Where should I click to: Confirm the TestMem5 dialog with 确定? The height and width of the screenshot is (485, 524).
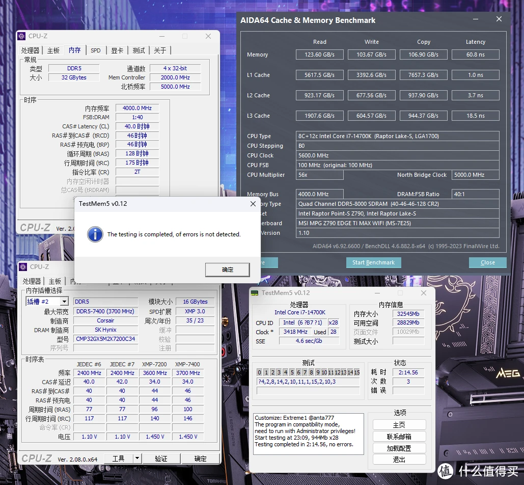pyautogui.click(x=228, y=270)
